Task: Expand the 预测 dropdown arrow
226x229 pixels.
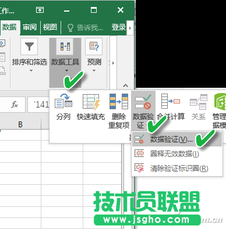Action: (x=94, y=70)
